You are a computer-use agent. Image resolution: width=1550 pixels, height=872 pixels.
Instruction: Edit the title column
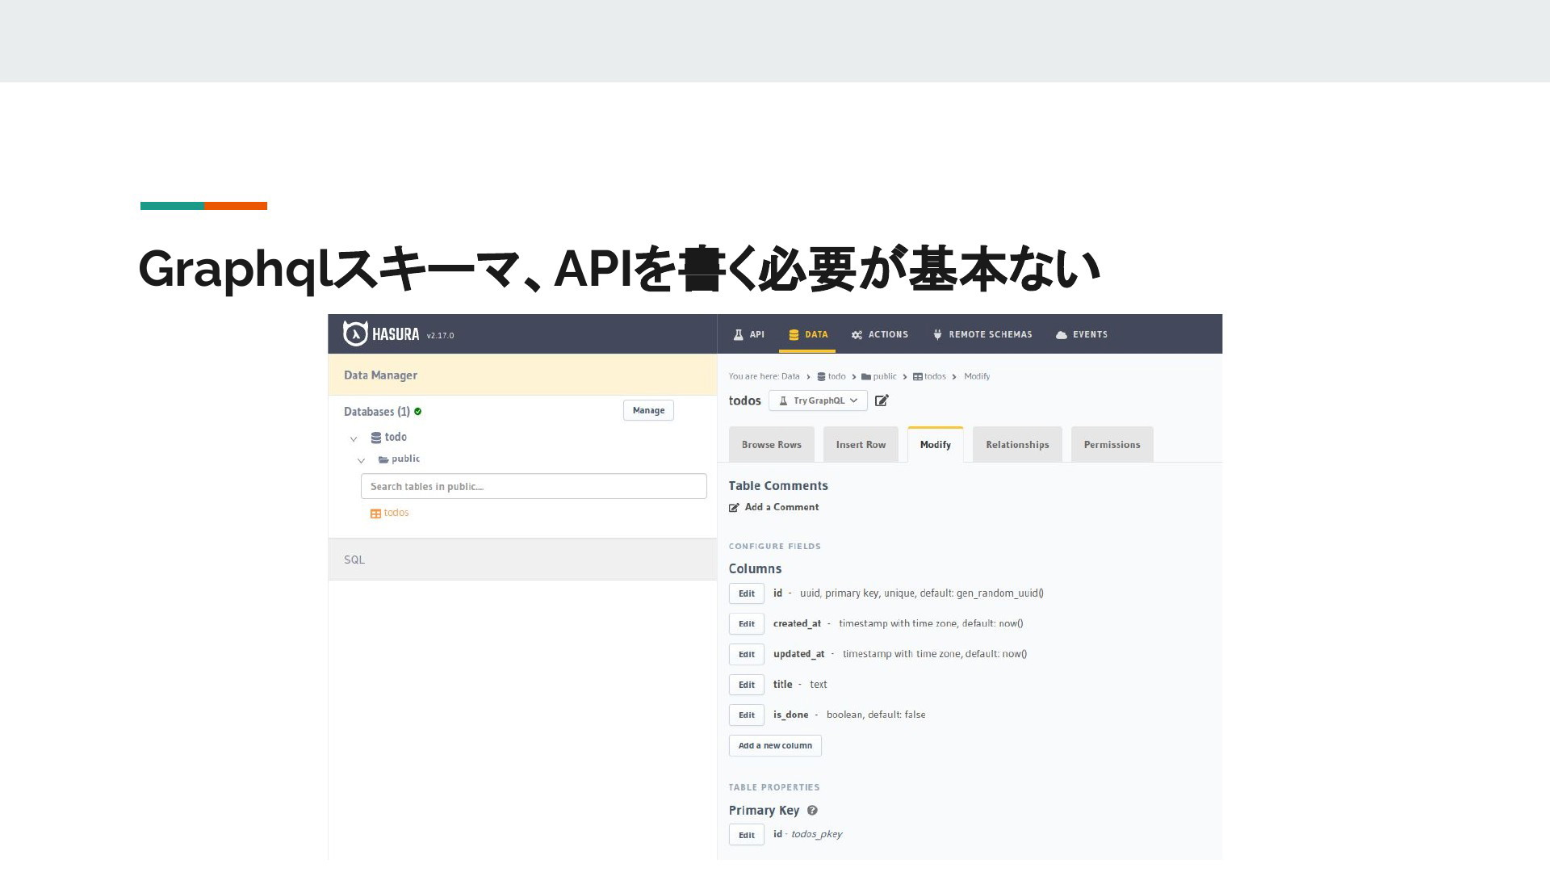[x=747, y=685]
